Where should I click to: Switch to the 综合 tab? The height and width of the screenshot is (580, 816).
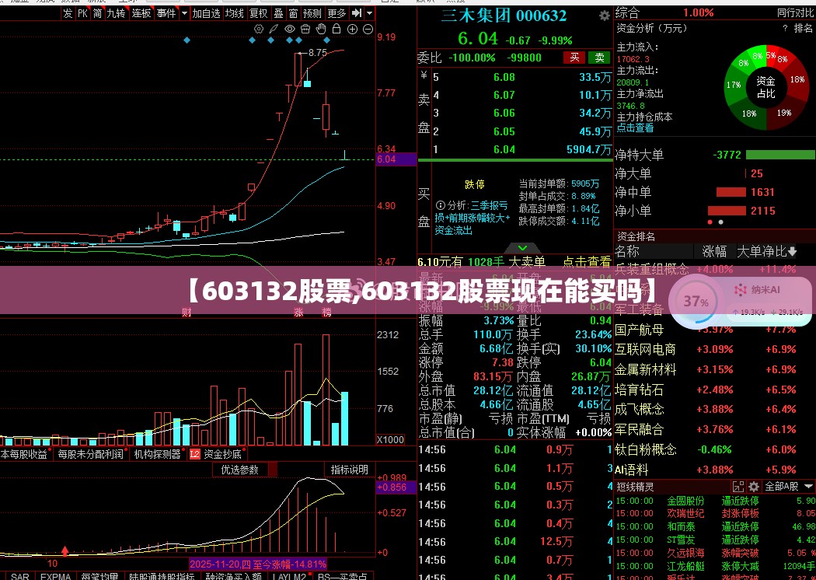tap(627, 13)
